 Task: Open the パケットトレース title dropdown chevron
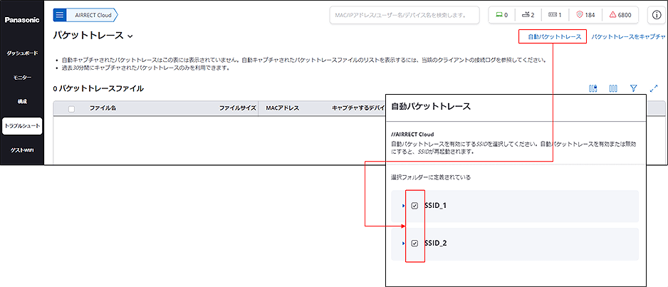click(130, 36)
